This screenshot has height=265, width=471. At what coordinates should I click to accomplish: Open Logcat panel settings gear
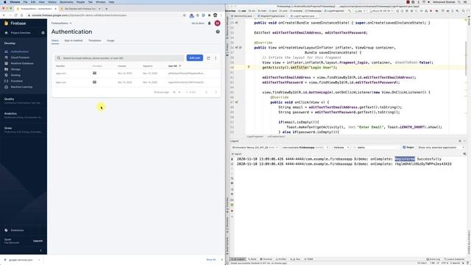coord(460,141)
